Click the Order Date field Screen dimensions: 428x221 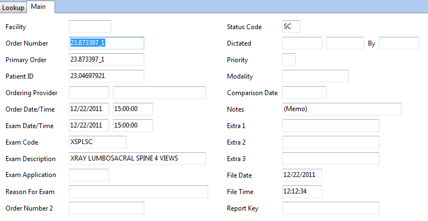(89, 109)
